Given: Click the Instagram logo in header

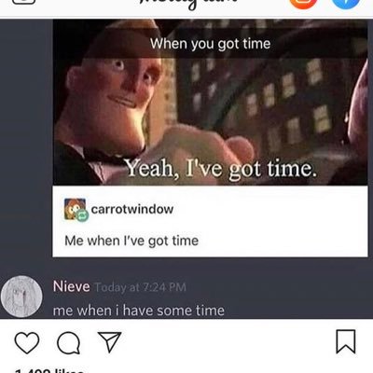Looking at the screenshot, I should click(188, 4).
